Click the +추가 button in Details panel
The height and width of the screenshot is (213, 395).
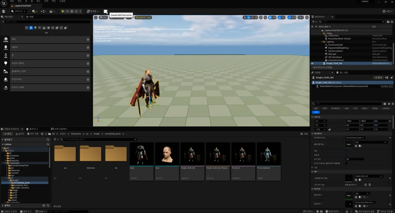pos(378,78)
